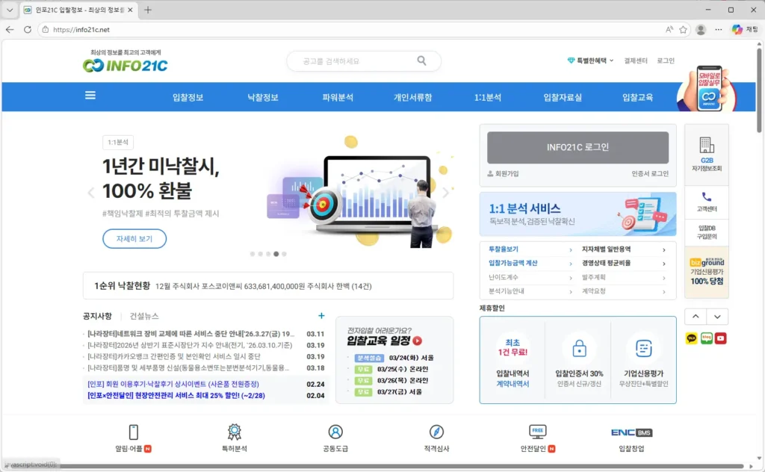
Task: Open the 낙찰정보 menu
Action: coord(263,98)
